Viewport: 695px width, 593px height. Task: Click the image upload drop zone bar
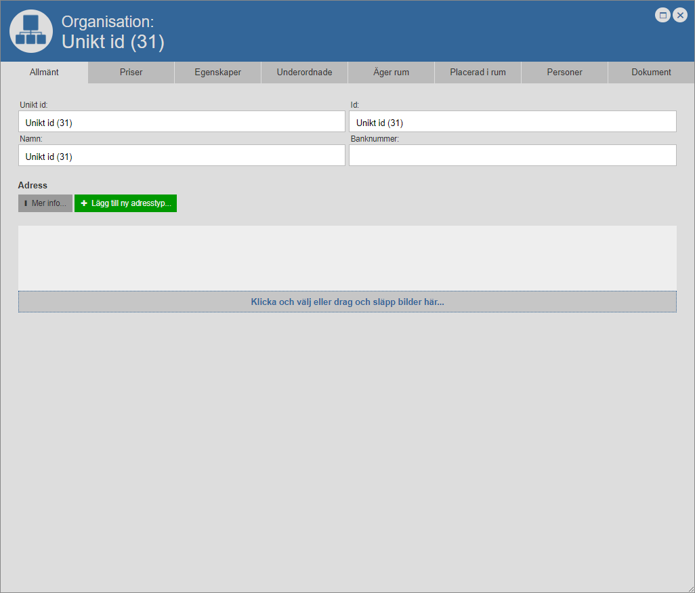coord(347,302)
